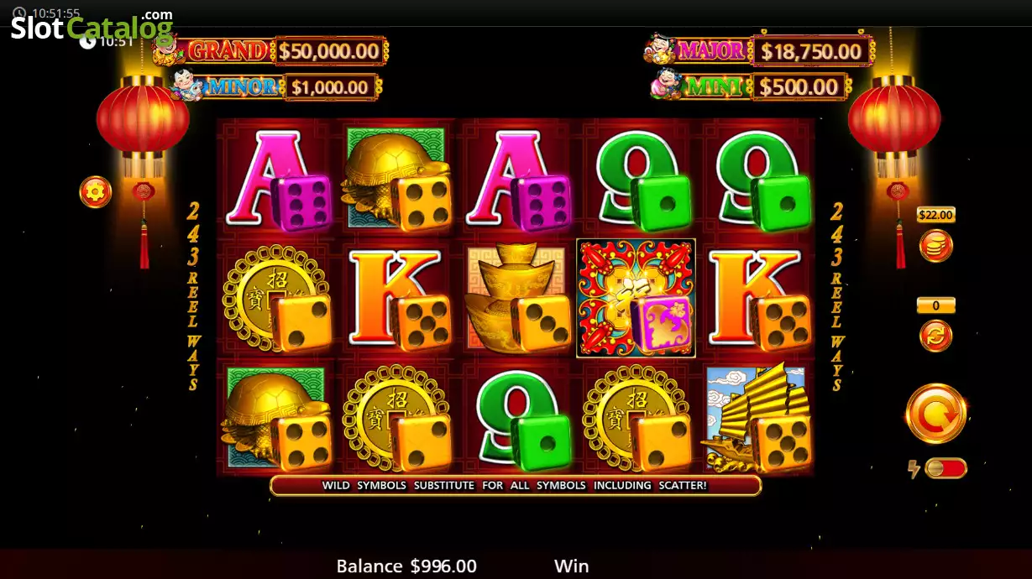This screenshot has height=579, width=1032.
Task: Click the Balance $996.00 text
Action: (x=406, y=566)
